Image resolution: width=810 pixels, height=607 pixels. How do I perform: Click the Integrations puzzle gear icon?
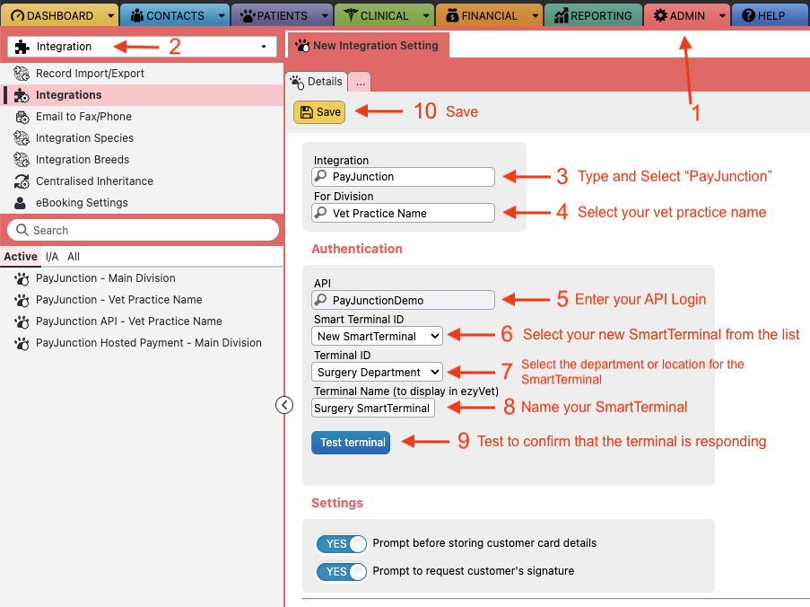tap(22, 95)
